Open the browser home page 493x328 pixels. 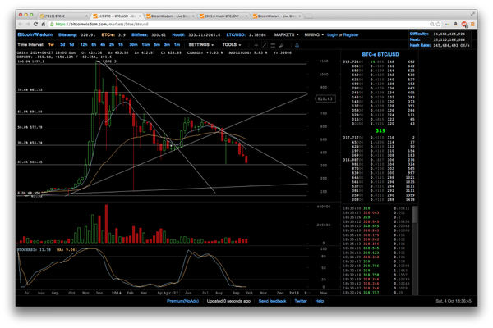pyautogui.click(x=43, y=24)
